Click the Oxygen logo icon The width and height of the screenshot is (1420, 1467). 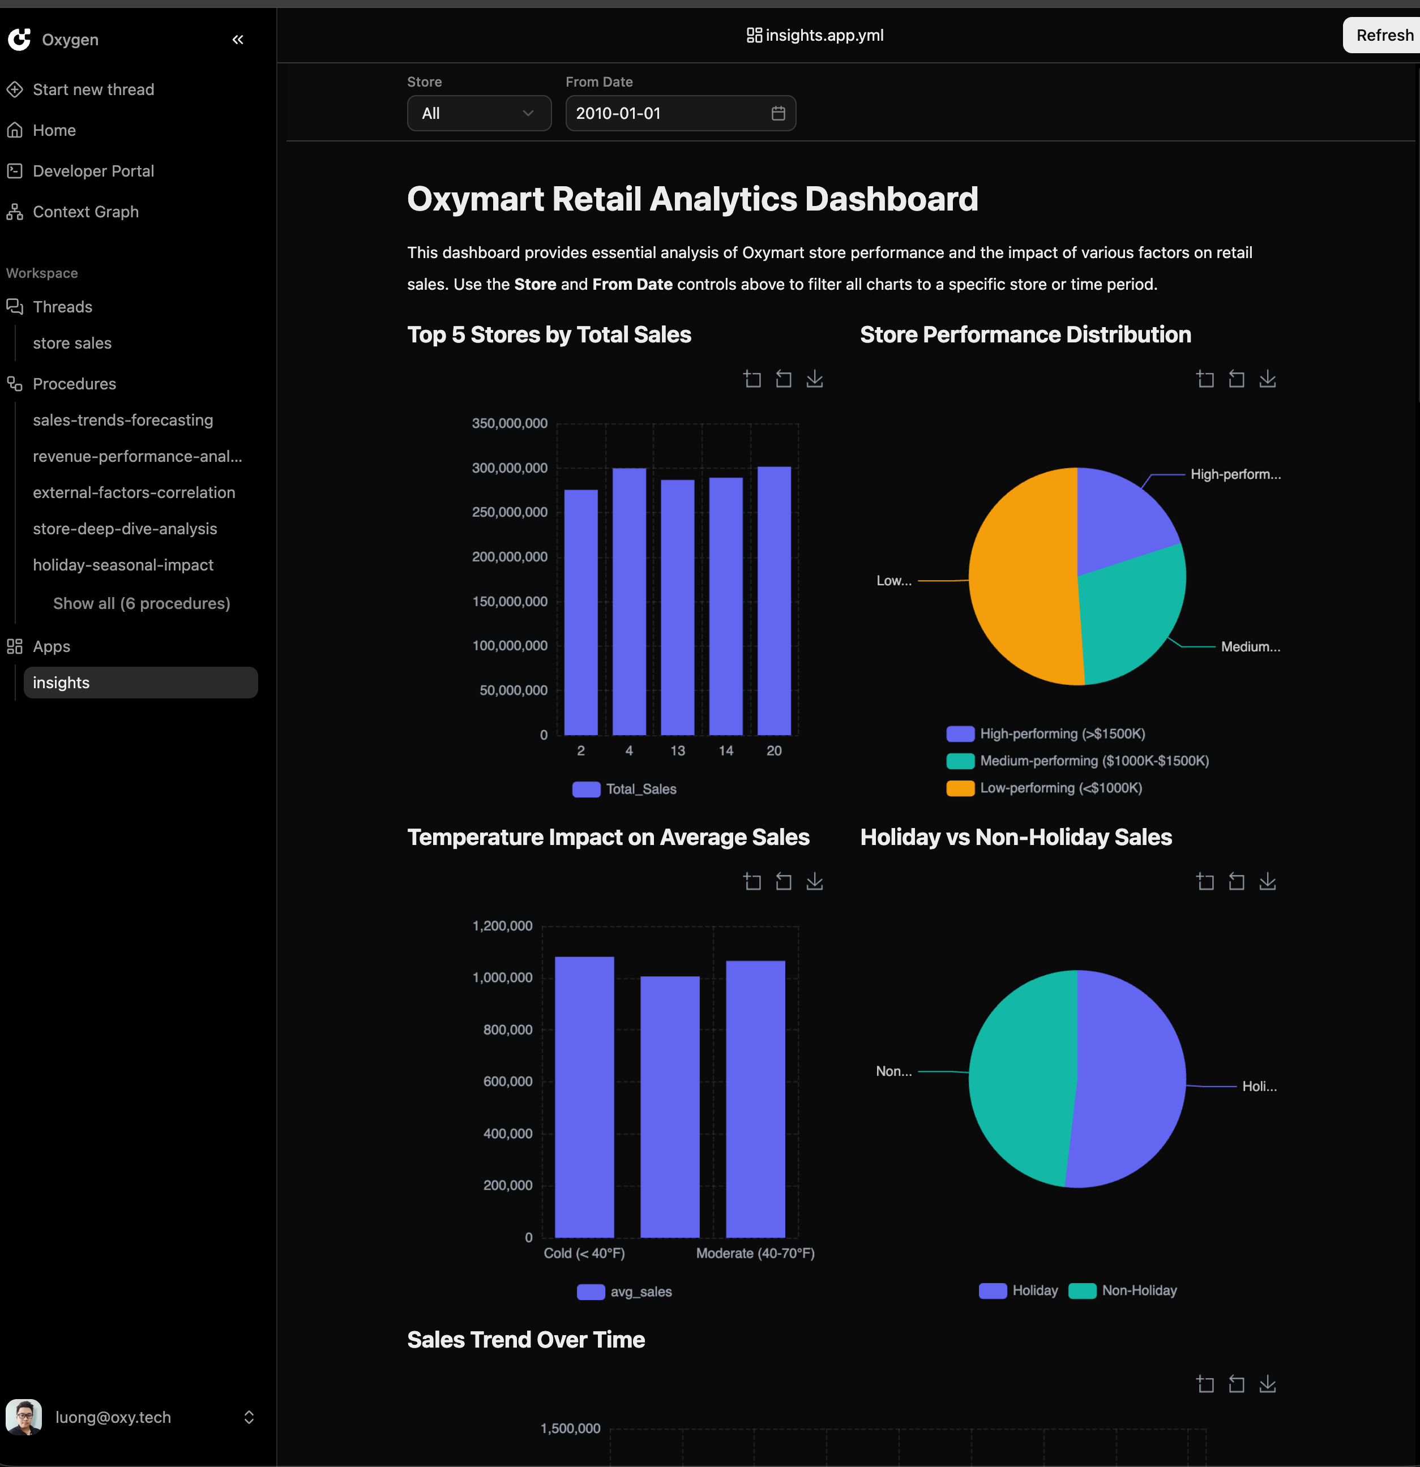coord(19,40)
